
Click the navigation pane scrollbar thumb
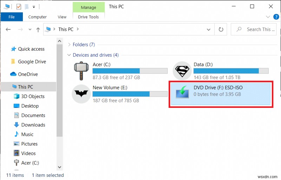click(x=59, y=90)
